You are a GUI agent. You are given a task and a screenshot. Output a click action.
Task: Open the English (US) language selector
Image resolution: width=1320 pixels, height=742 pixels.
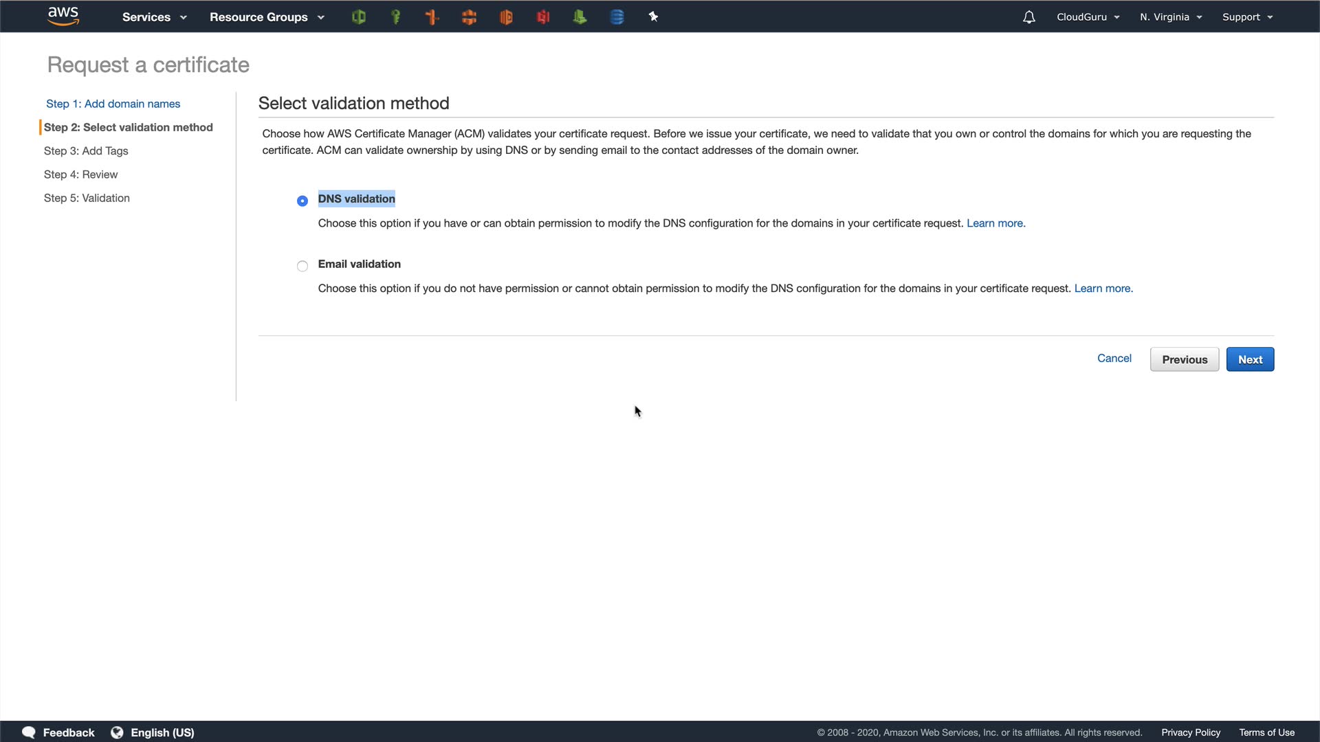tap(153, 732)
